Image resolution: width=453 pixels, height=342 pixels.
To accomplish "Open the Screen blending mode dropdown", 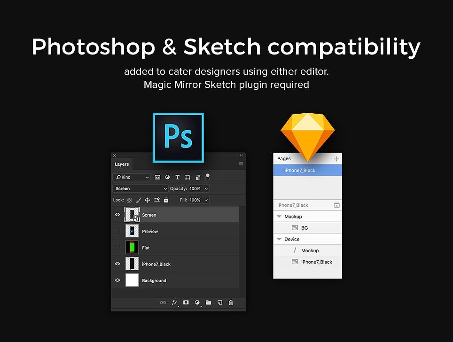I will (140, 188).
